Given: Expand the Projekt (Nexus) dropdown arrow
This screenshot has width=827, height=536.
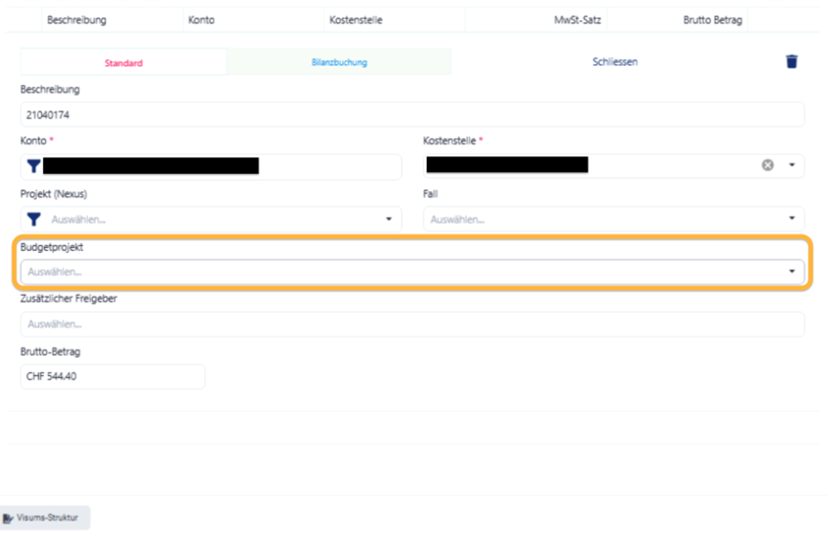Looking at the screenshot, I should (389, 219).
